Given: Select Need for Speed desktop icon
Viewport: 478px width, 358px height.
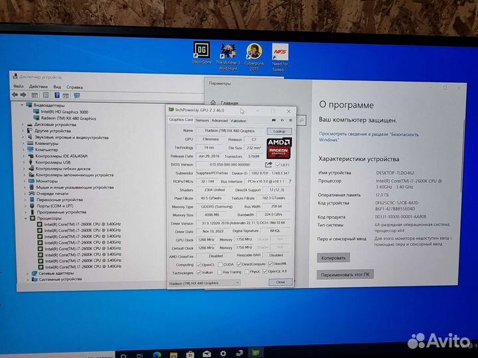Looking at the screenshot, I should click(279, 58).
